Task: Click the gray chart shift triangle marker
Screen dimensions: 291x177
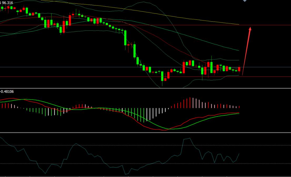Action: (x=245, y=1)
